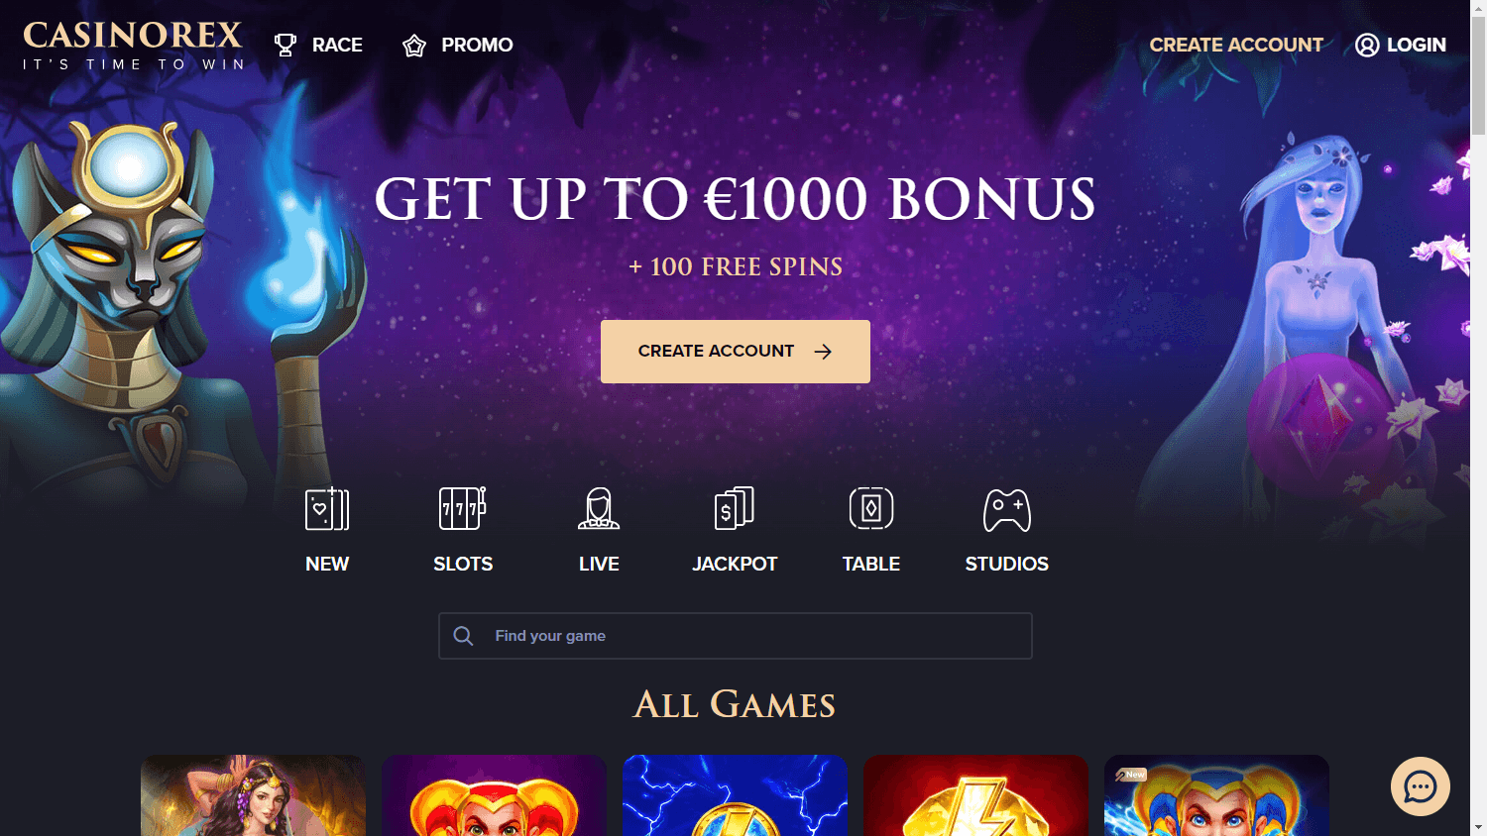Screen dimensions: 1487x836
Task: Select the SLOTS category icon
Action: pos(463,509)
